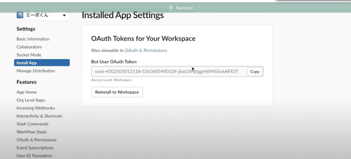351x159 pixels.
Task: Open App Home feature
Action: click(x=27, y=92)
